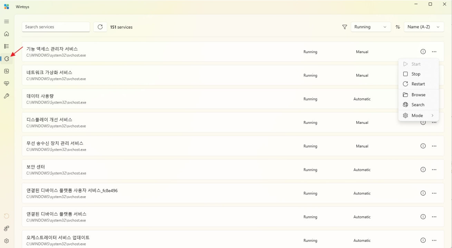Viewport: 452px width, 248px height.
Task: Click the Search services input field
Action: [x=56, y=27]
